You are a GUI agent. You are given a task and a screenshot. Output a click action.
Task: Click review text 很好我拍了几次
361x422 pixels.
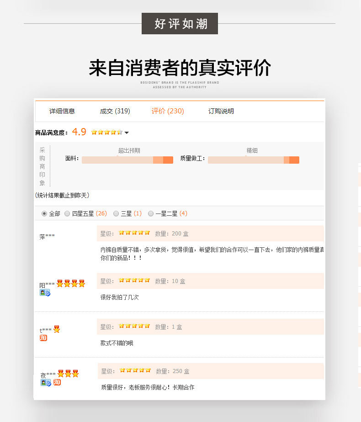[120, 297]
